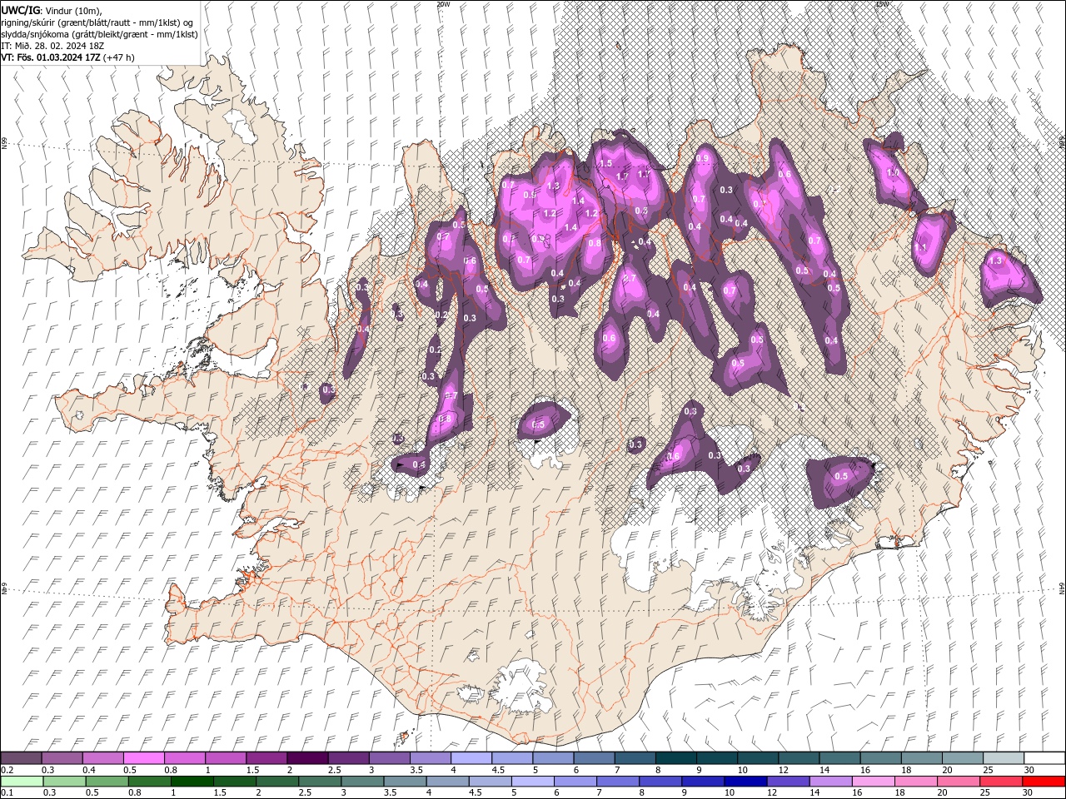Screen dimensions: 1066x799
Task: Click the 8 dark teal swatch in upper legend
Action: (675, 758)
